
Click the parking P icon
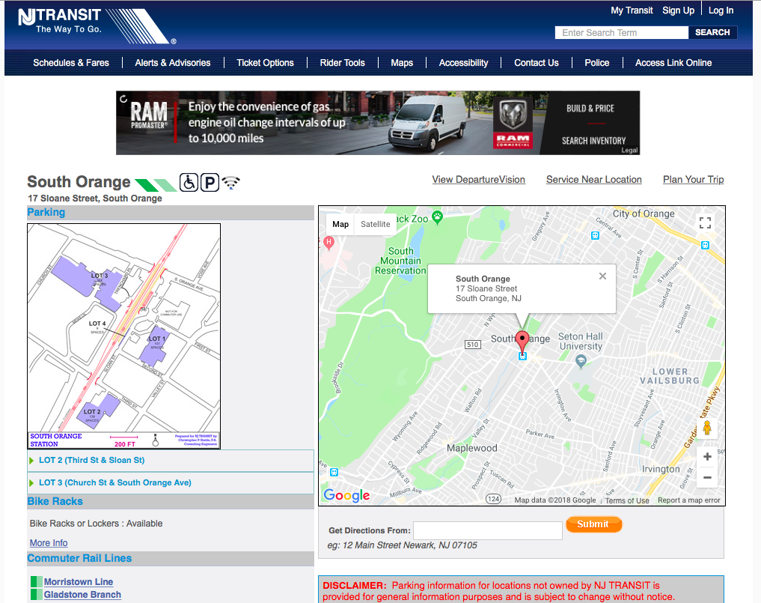coord(210,183)
